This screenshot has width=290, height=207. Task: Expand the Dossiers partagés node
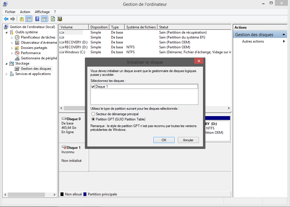point(12,48)
